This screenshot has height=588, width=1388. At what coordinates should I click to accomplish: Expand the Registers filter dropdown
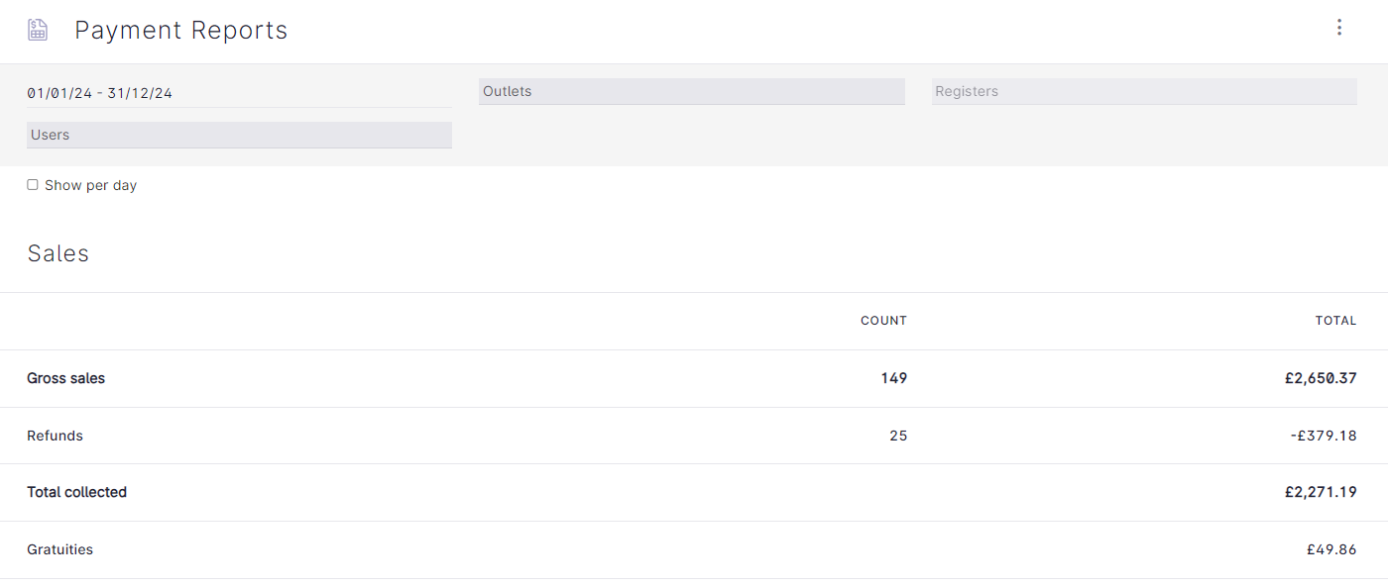coord(1143,91)
